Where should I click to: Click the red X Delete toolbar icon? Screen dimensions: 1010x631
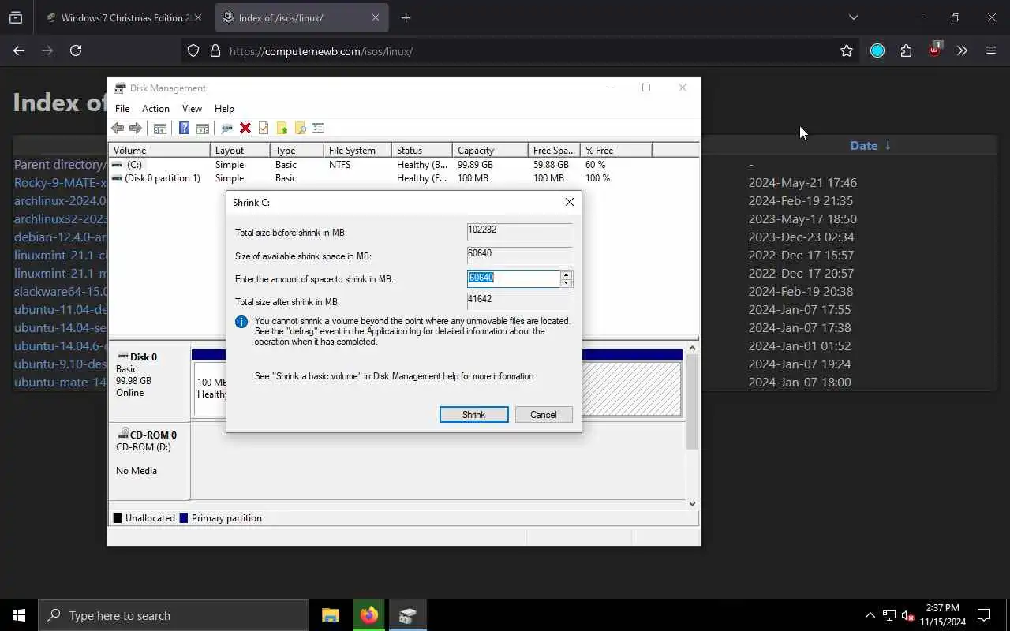(245, 128)
